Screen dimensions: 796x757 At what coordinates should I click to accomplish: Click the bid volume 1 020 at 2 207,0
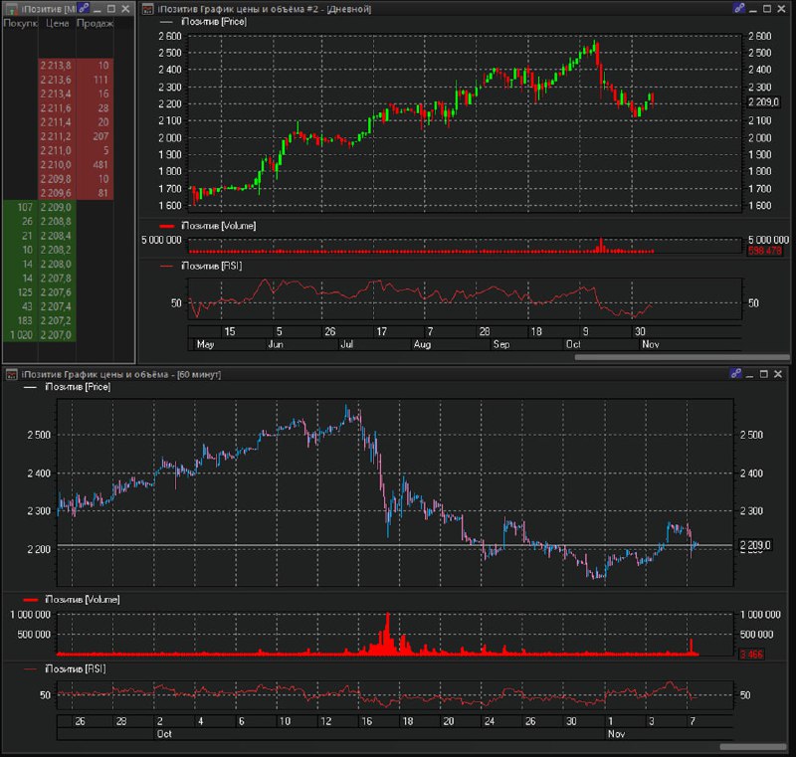point(21,335)
